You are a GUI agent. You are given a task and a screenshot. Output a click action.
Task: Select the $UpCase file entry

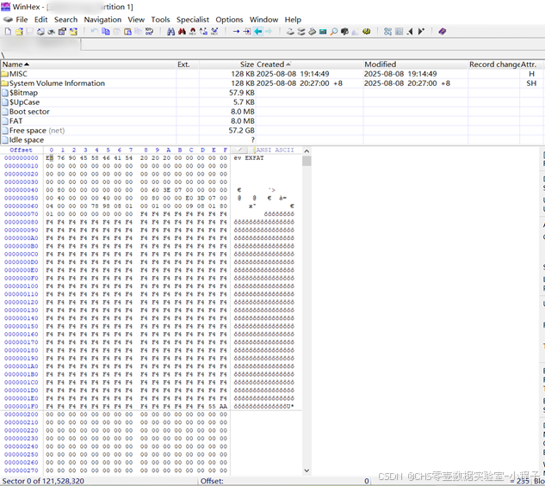point(272,102)
